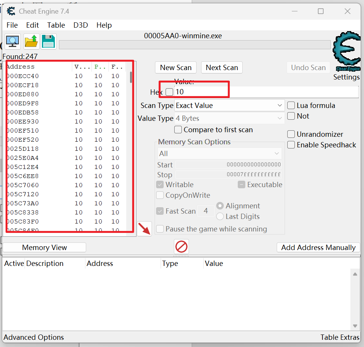Open the Edit menu

point(33,25)
